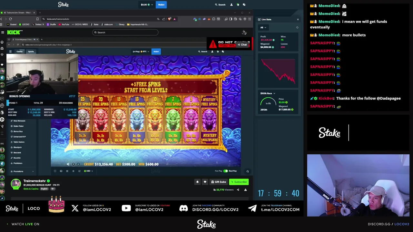
Task: Toggle theatre mode under the game
Action: (61, 171)
